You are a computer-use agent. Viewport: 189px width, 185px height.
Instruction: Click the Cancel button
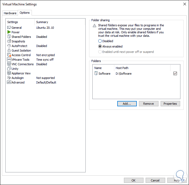click(x=155, y=180)
